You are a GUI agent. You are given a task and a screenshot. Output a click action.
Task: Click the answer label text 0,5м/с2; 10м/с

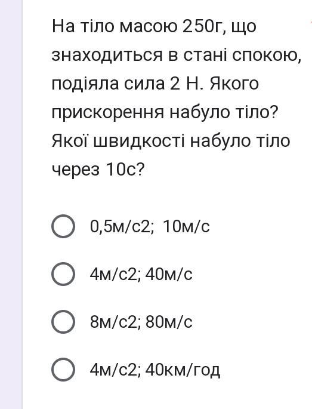click(x=150, y=226)
